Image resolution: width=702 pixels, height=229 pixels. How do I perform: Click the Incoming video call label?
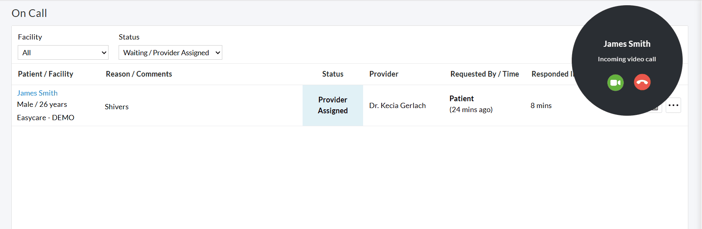pos(627,59)
